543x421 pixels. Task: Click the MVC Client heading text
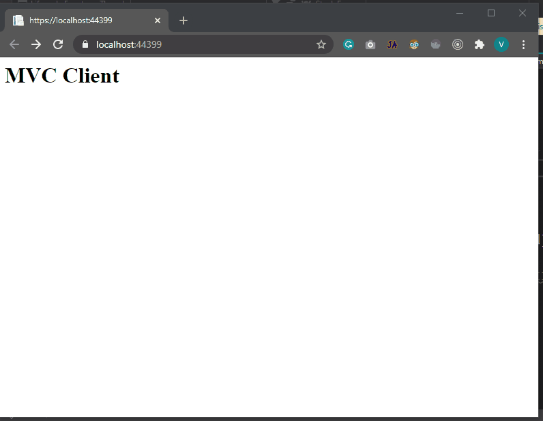(x=62, y=75)
